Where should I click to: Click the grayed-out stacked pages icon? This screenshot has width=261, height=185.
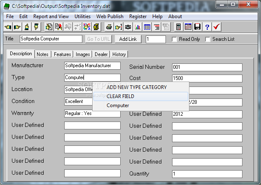[166, 27]
